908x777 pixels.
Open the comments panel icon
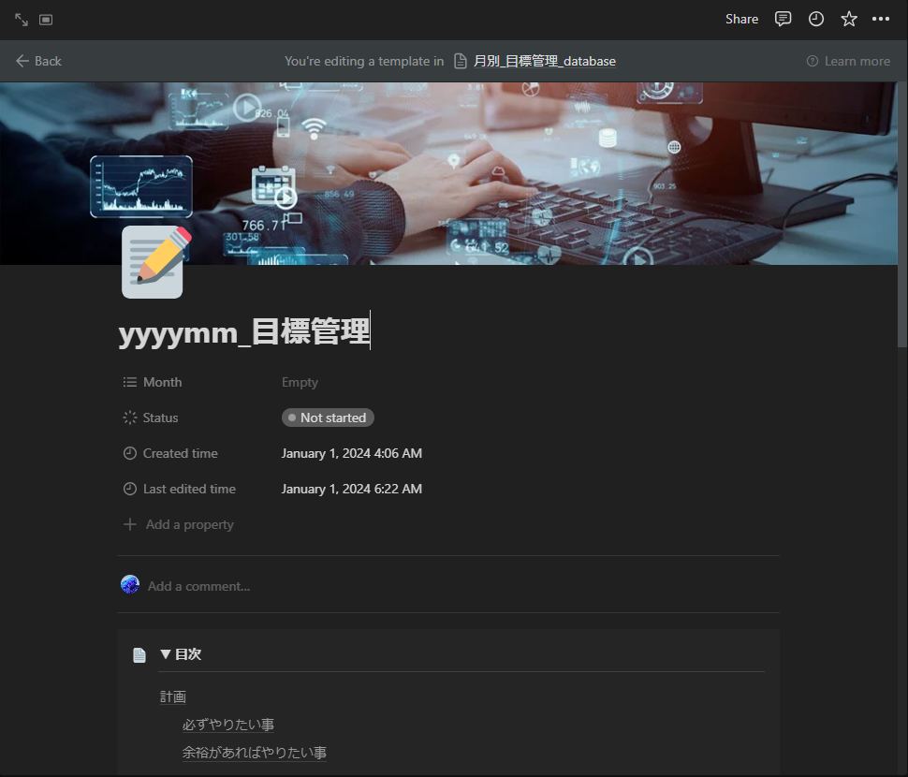(783, 19)
